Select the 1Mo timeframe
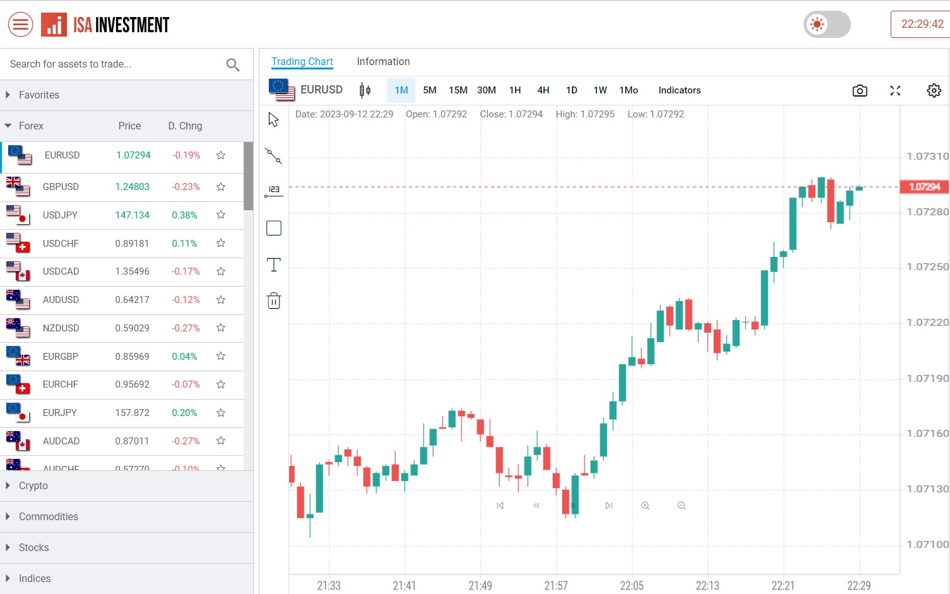 pyautogui.click(x=629, y=90)
